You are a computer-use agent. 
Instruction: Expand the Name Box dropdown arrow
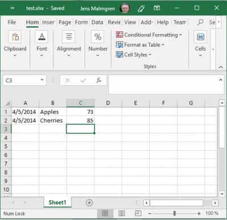click(x=42, y=80)
